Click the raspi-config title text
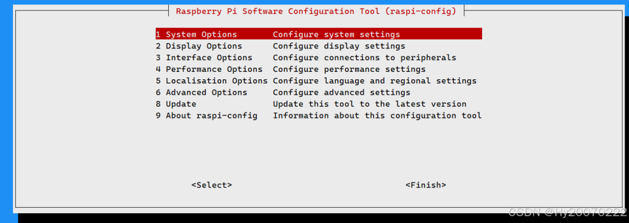 (x=316, y=11)
